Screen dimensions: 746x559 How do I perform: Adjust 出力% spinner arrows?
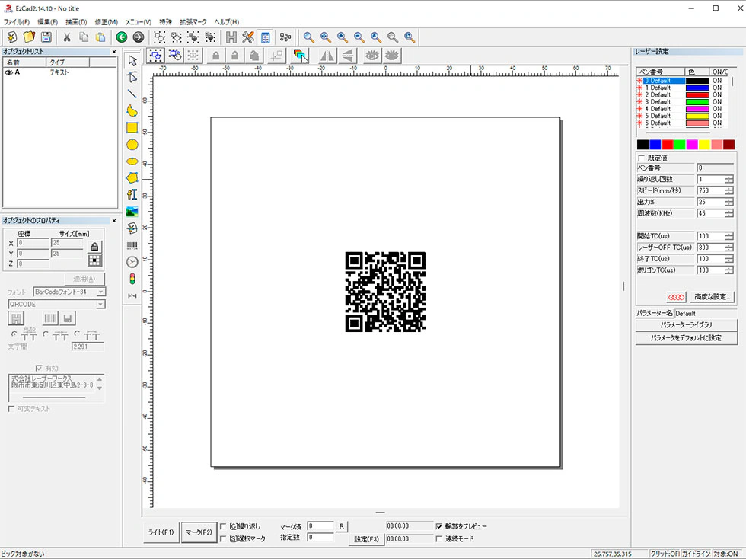(x=729, y=203)
